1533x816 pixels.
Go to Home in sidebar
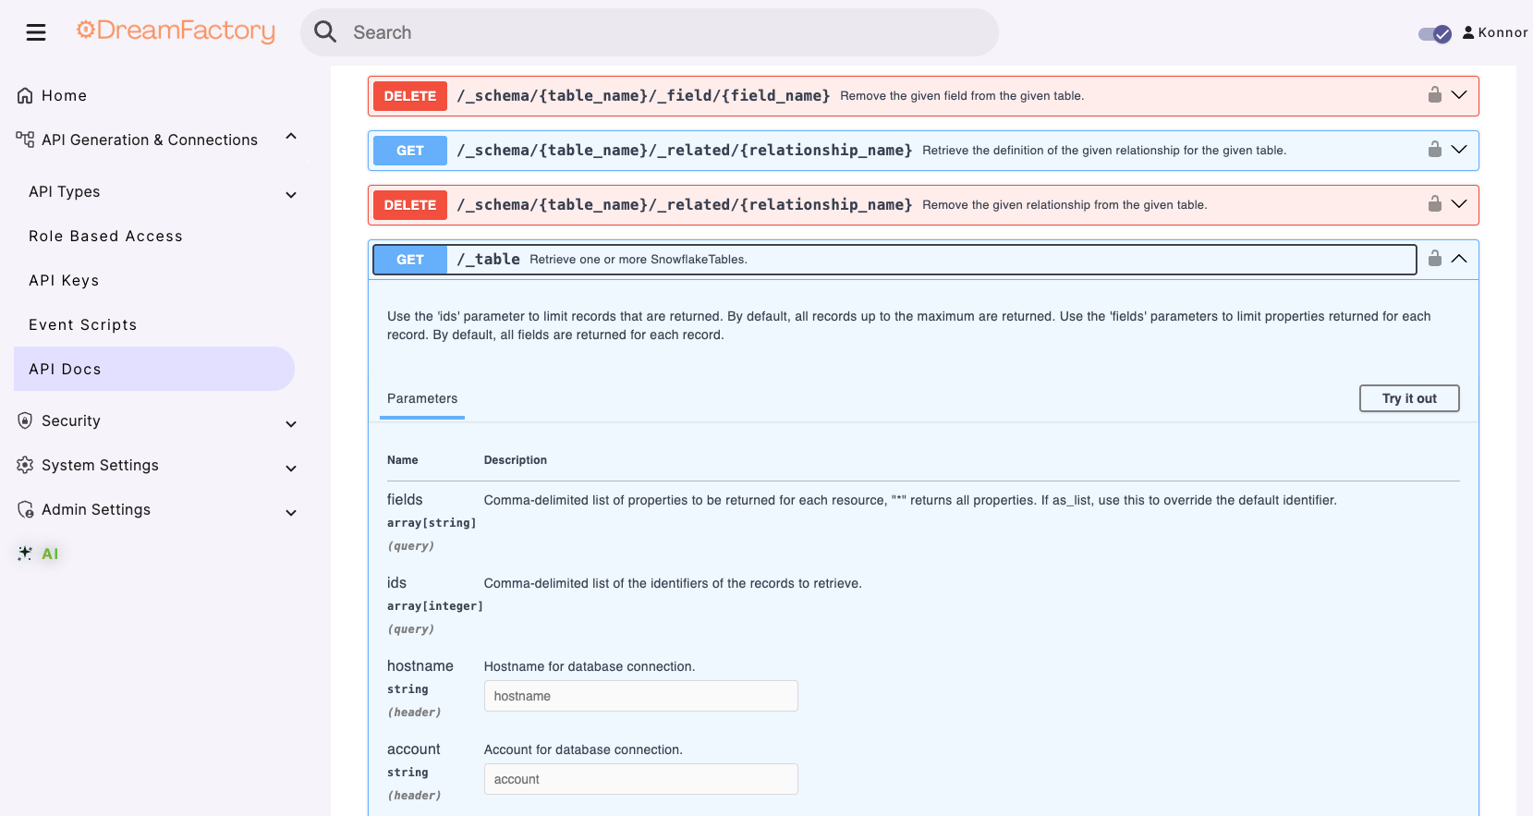tap(64, 95)
